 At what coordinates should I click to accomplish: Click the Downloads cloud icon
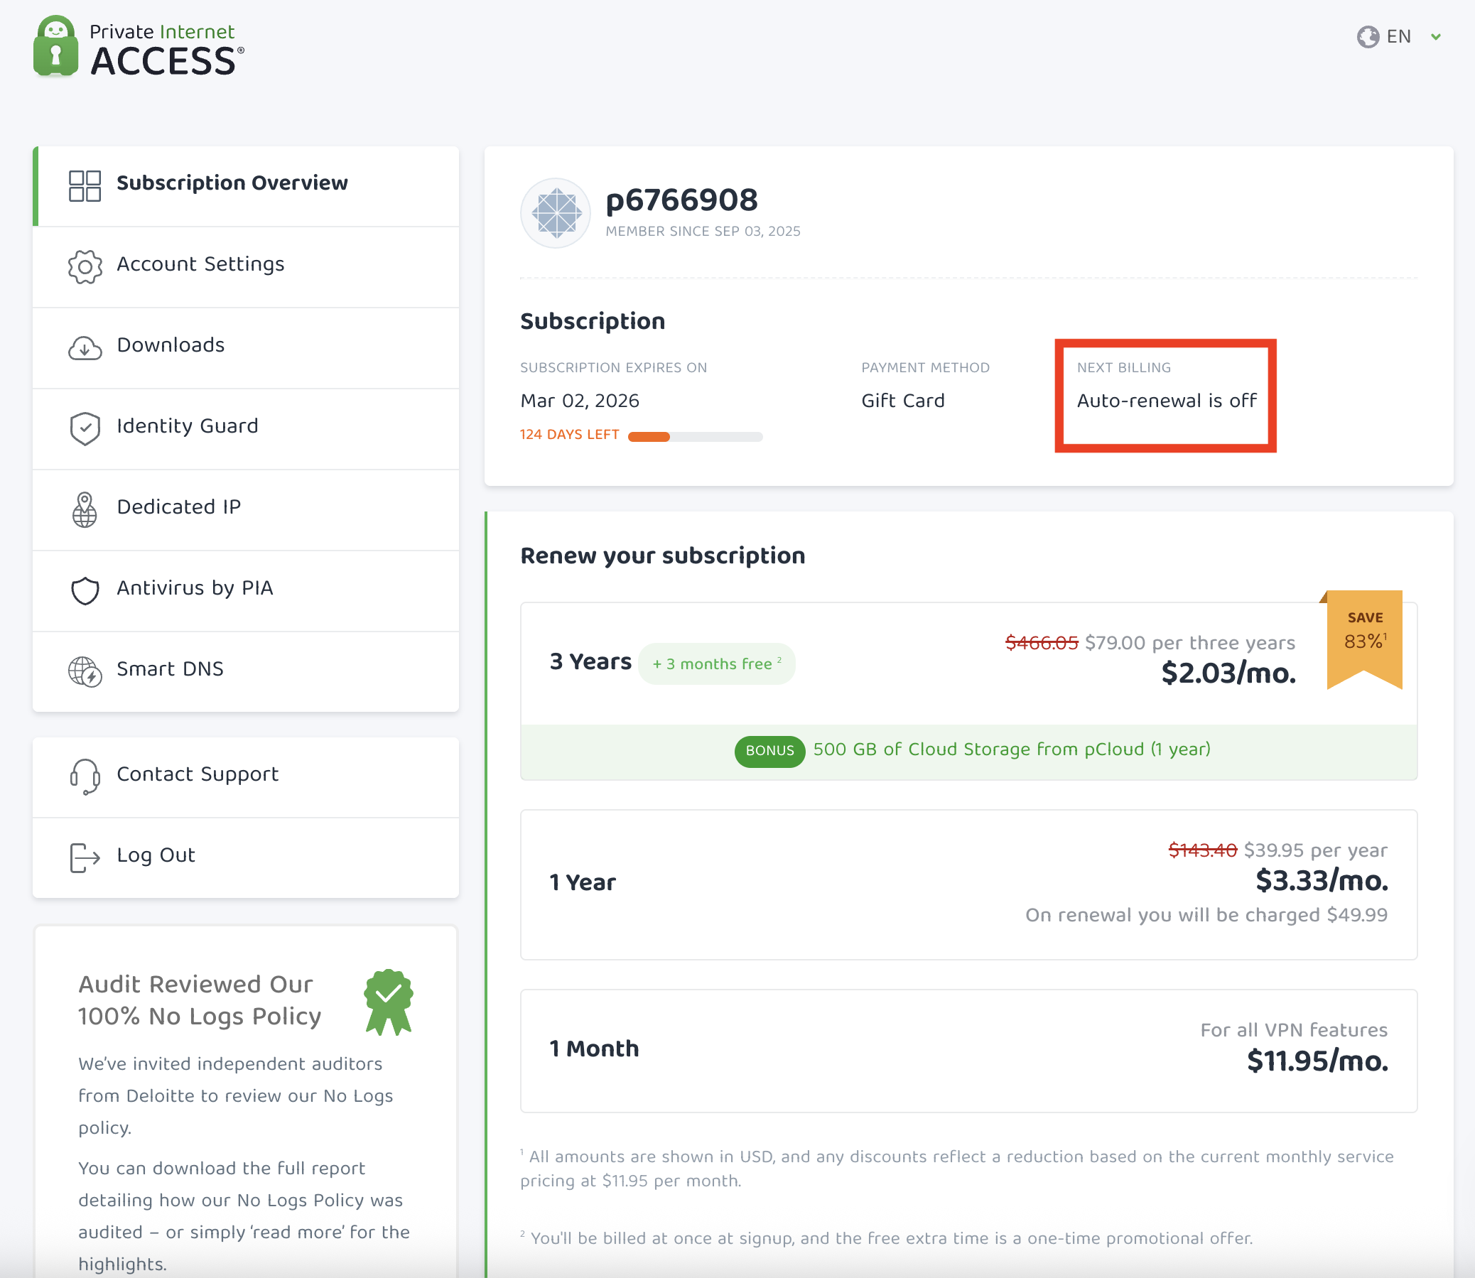(x=85, y=347)
